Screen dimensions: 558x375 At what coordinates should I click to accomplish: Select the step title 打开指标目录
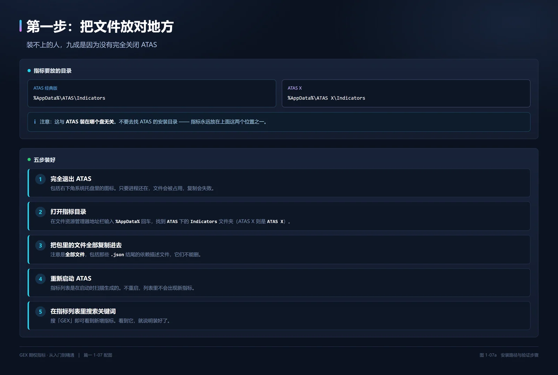click(68, 212)
